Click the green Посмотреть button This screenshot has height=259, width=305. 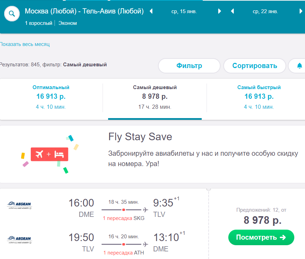click(261, 238)
